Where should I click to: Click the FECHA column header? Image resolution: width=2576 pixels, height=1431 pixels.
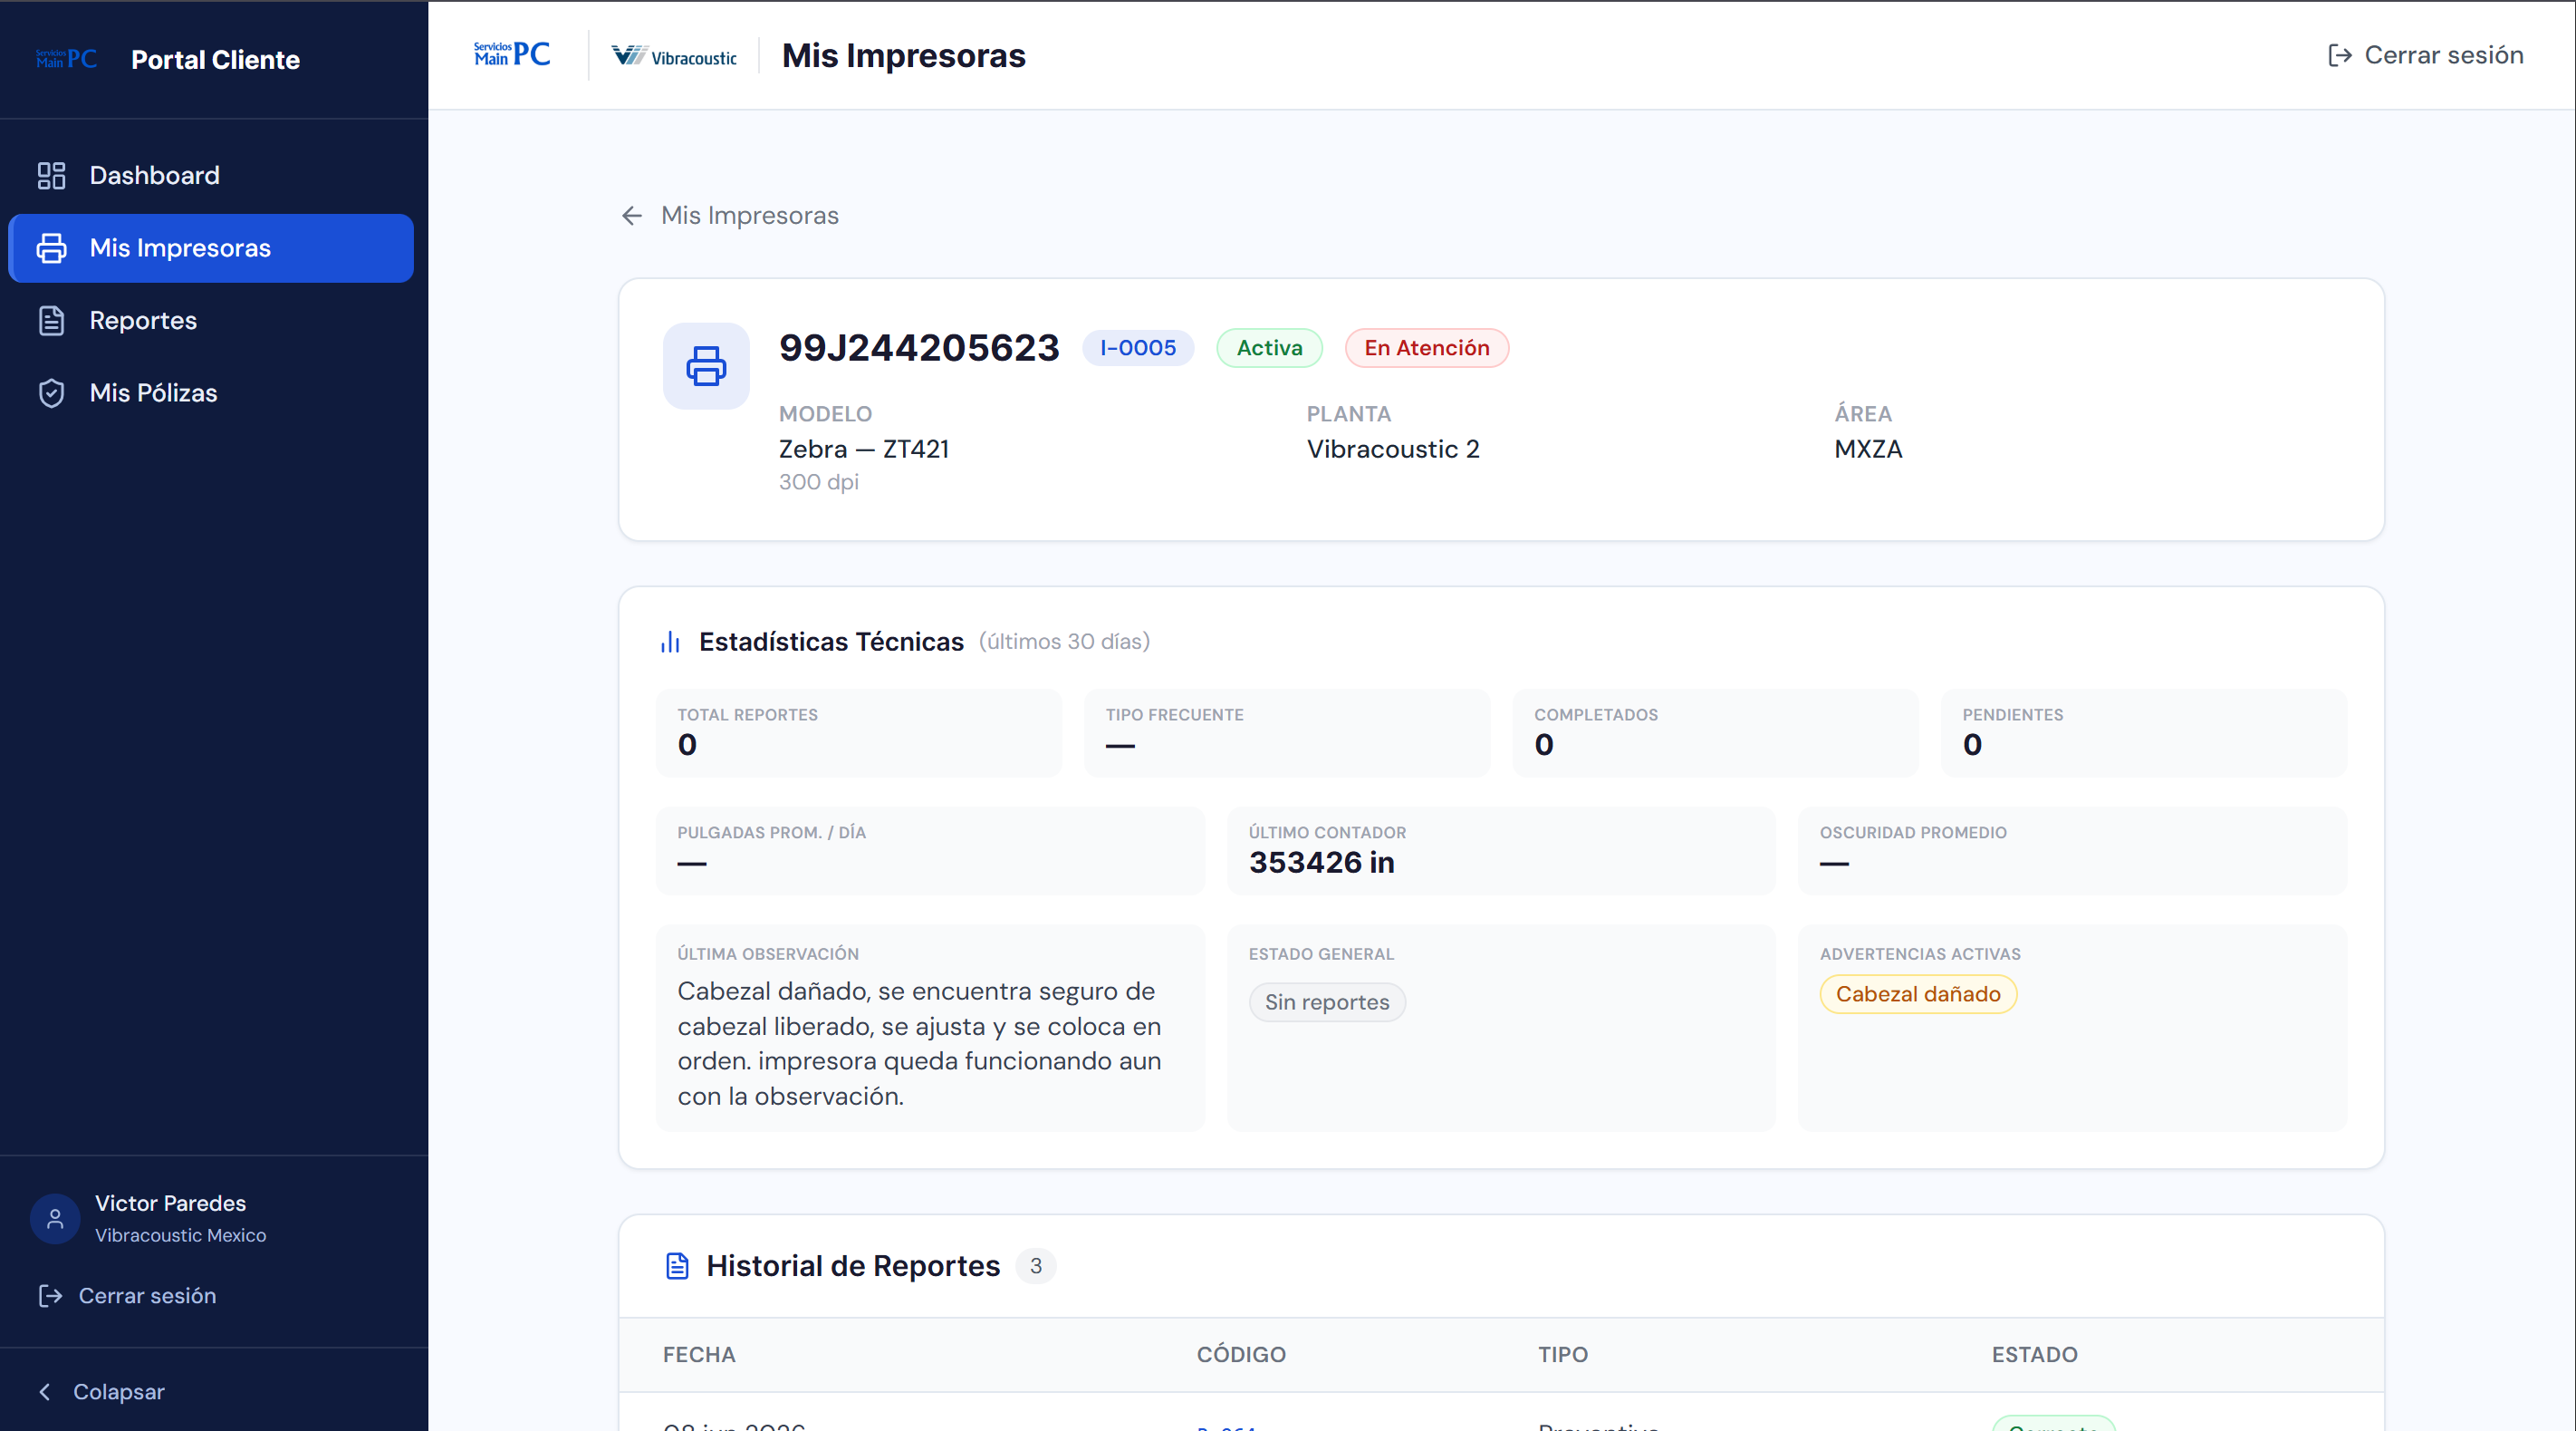click(x=699, y=1355)
